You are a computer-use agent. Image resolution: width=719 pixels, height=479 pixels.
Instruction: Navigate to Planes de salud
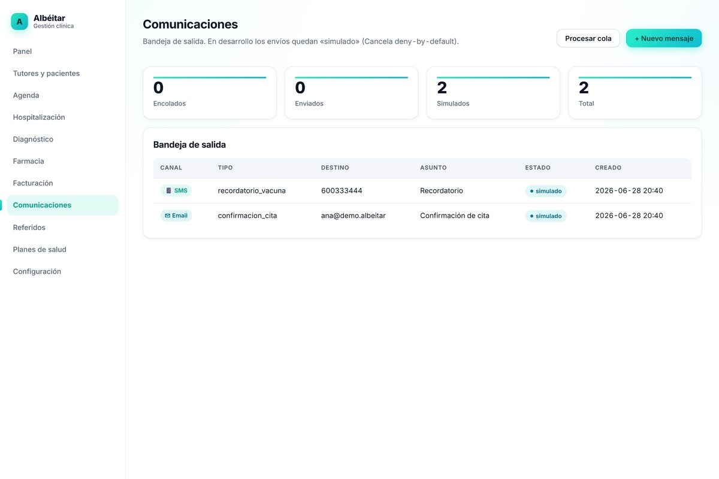point(62,250)
